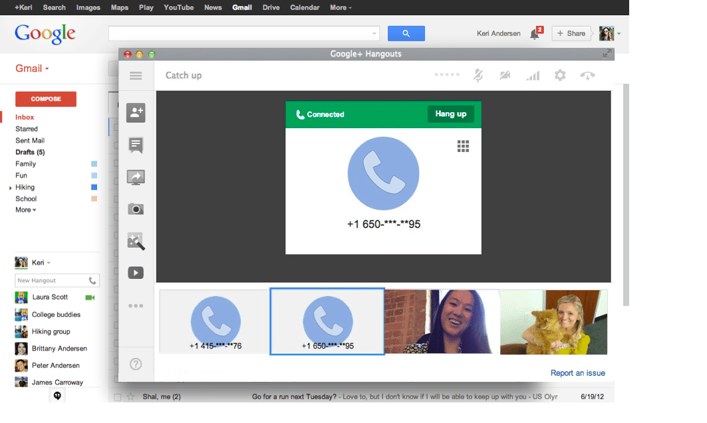Click the Hiking label color swatch
The height and width of the screenshot is (423, 707).
94,187
